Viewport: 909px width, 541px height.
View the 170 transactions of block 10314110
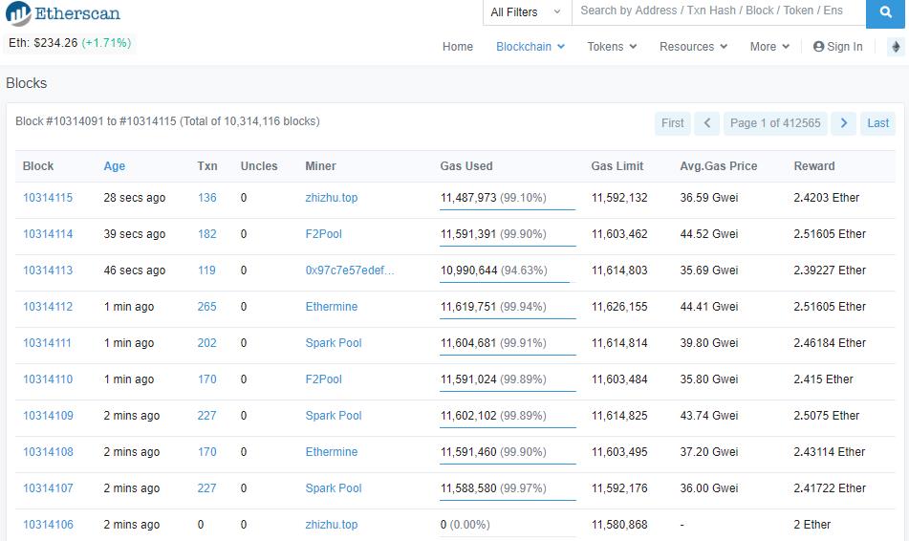(207, 379)
